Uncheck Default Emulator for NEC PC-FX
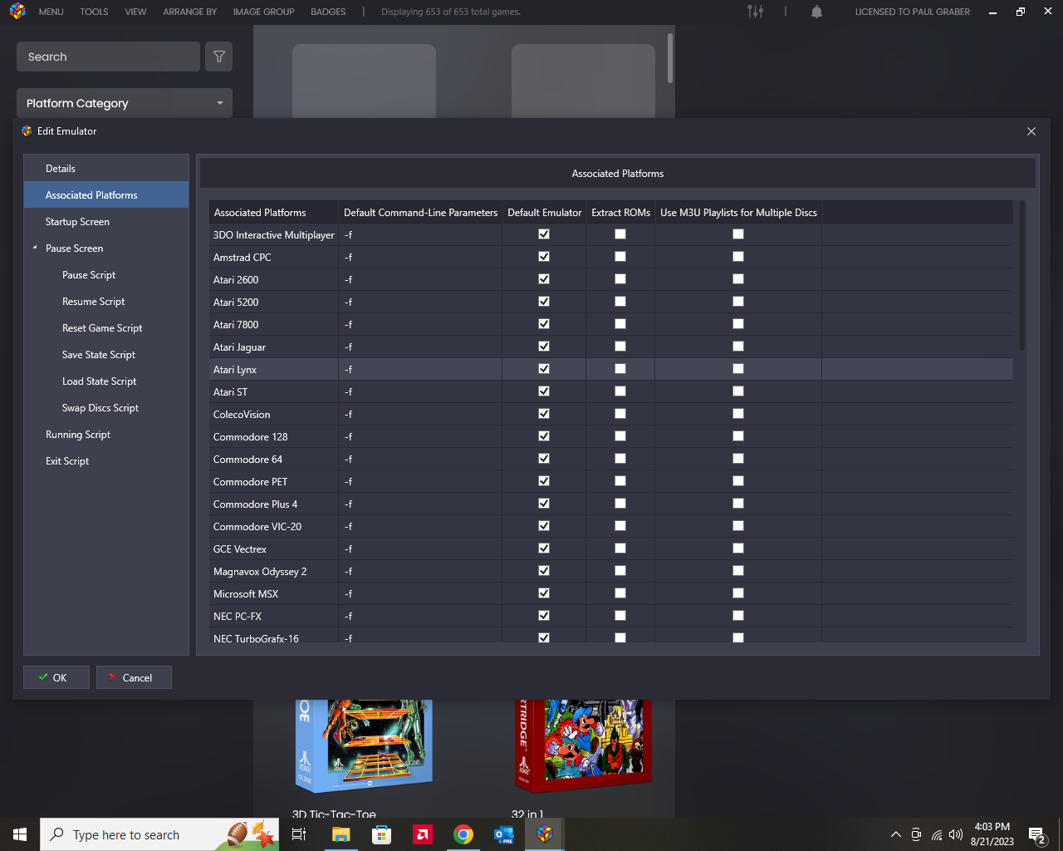1063x851 pixels. [x=544, y=616]
